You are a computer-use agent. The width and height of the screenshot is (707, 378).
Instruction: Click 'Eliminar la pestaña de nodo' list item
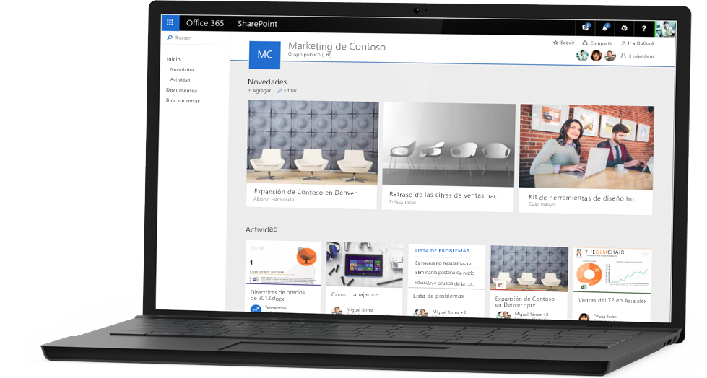[445, 273]
